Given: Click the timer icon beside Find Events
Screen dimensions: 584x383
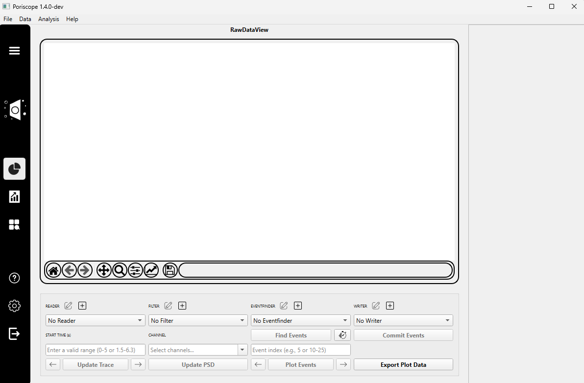Looking at the screenshot, I should point(342,335).
